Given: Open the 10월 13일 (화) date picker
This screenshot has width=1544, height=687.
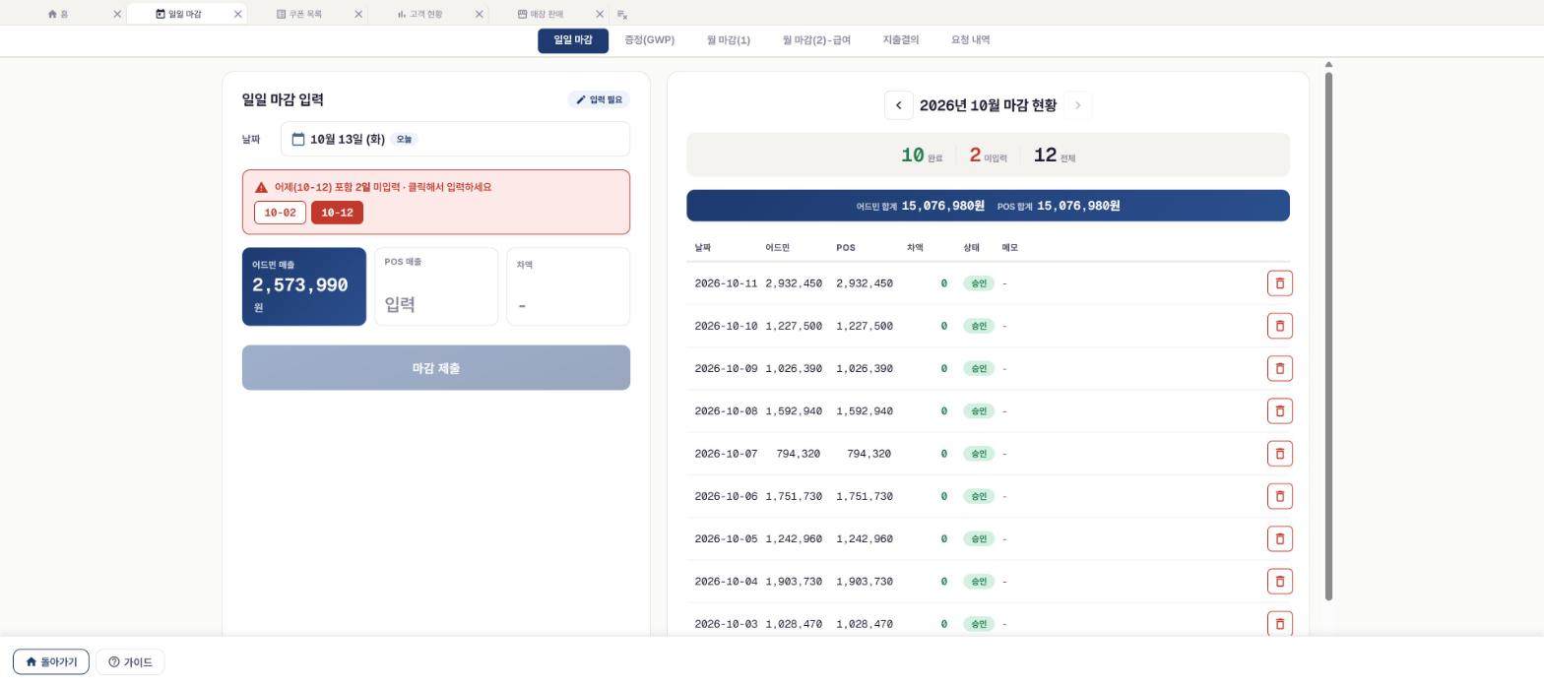Looking at the screenshot, I should 455,139.
